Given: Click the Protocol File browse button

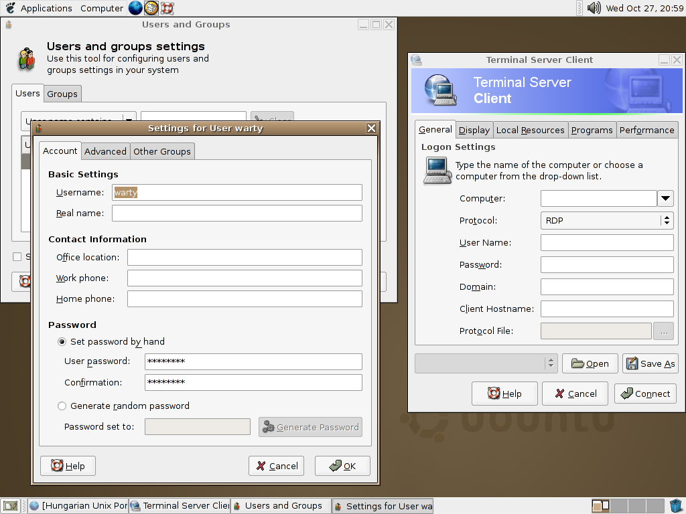Looking at the screenshot, I should tap(664, 331).
